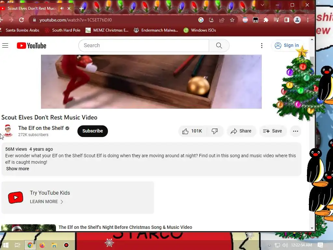Open The Elf on the Shelf's Night Before Christmas title
The width and height of the screenshot is (333, 250).
point(125,227)
